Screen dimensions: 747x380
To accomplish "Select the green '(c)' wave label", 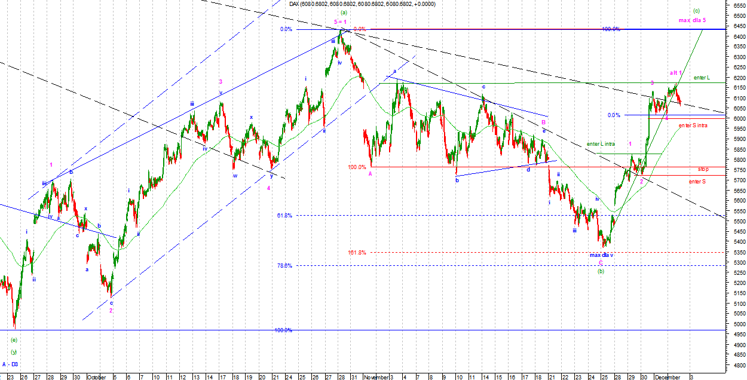I will [696, 11].
